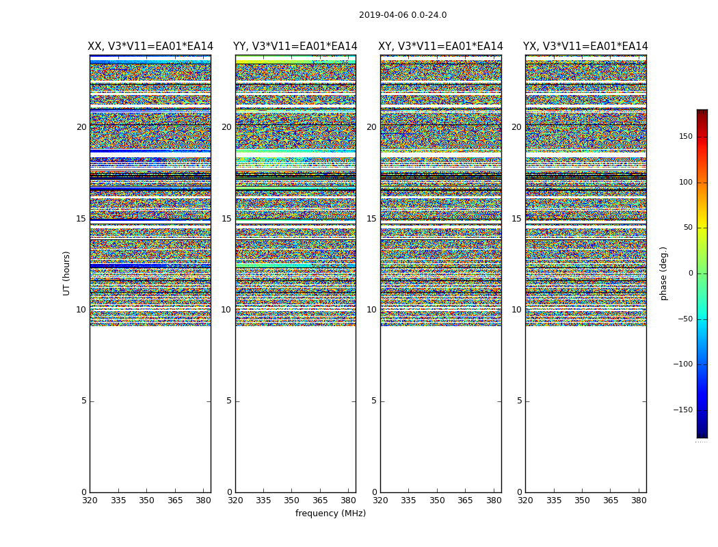Click the "320" frequency tick under XX panel
This screenshot has width=718, height=547.
(90, 501)
